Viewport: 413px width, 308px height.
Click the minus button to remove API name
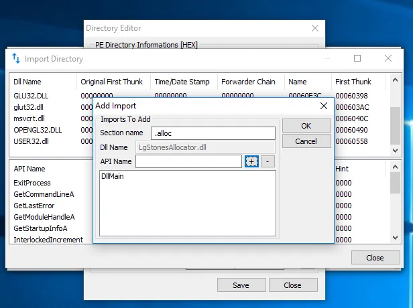pyautogui.click(x=268, y=161)
